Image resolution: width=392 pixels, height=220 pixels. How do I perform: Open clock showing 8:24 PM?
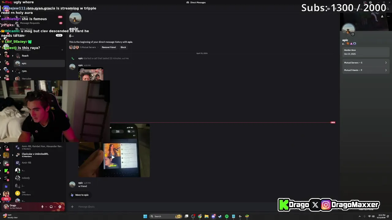[382, 216]
